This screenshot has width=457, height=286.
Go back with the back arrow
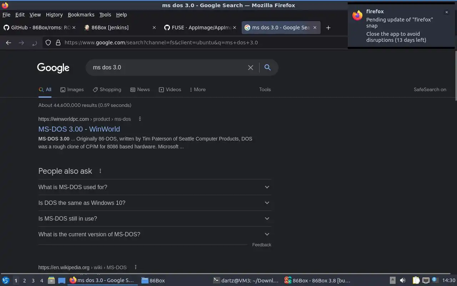9,43
